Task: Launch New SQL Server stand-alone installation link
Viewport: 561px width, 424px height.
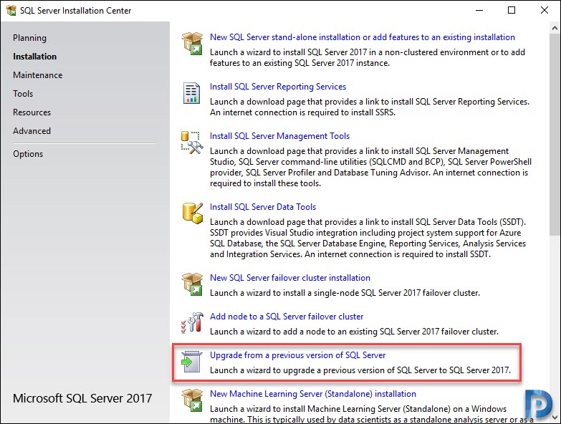Action: [363, 37]
